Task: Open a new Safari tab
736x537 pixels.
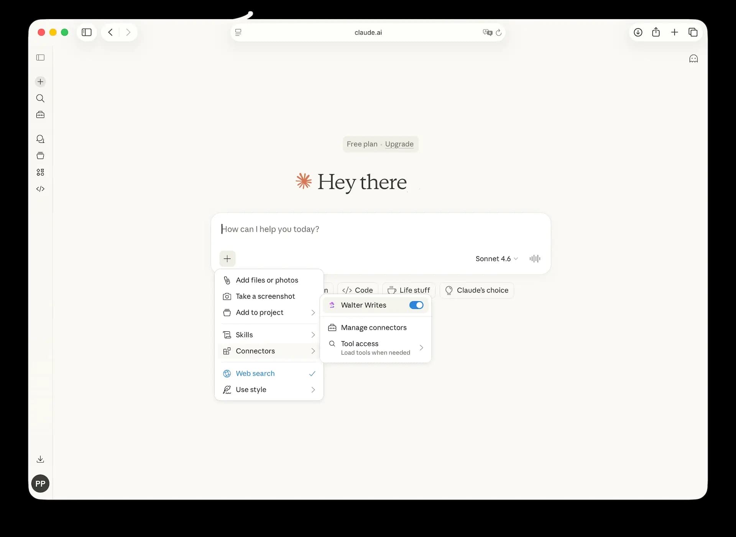Action: coord(675,32)
